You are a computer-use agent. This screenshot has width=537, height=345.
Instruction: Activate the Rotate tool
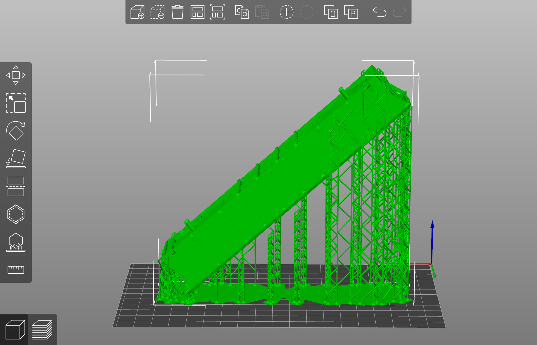click(x=16, y=131)
